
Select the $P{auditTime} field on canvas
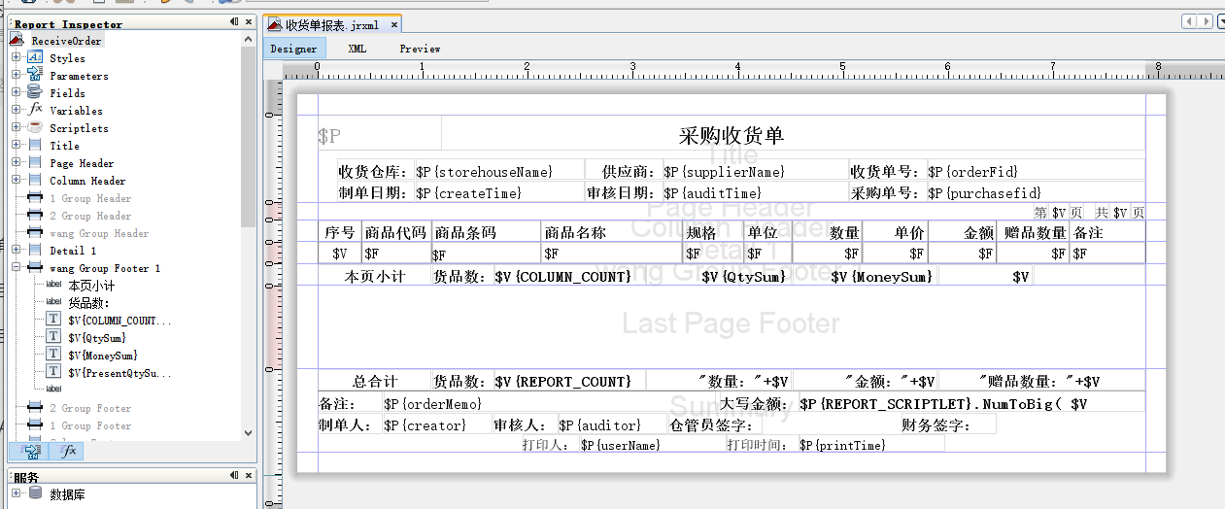click(x=756, y=192)
